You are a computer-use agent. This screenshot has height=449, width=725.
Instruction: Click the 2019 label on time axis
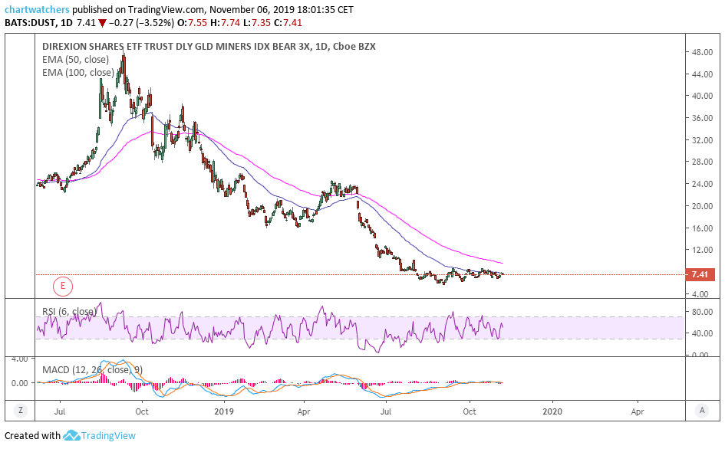click(x=226, y=411)
